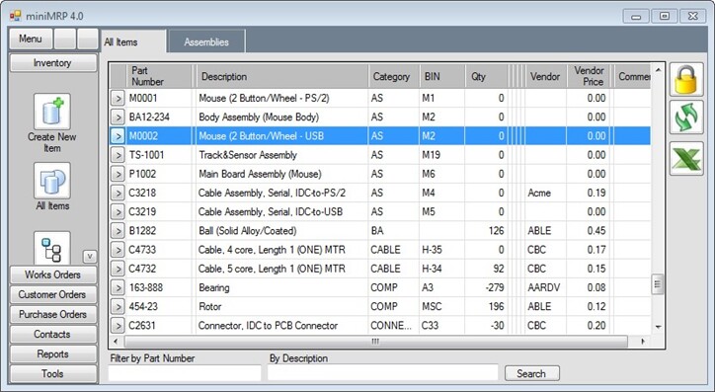This screenshot has height=392, width=715.
Task: Open the Purchase Orders section
Action: coord(53,315)
